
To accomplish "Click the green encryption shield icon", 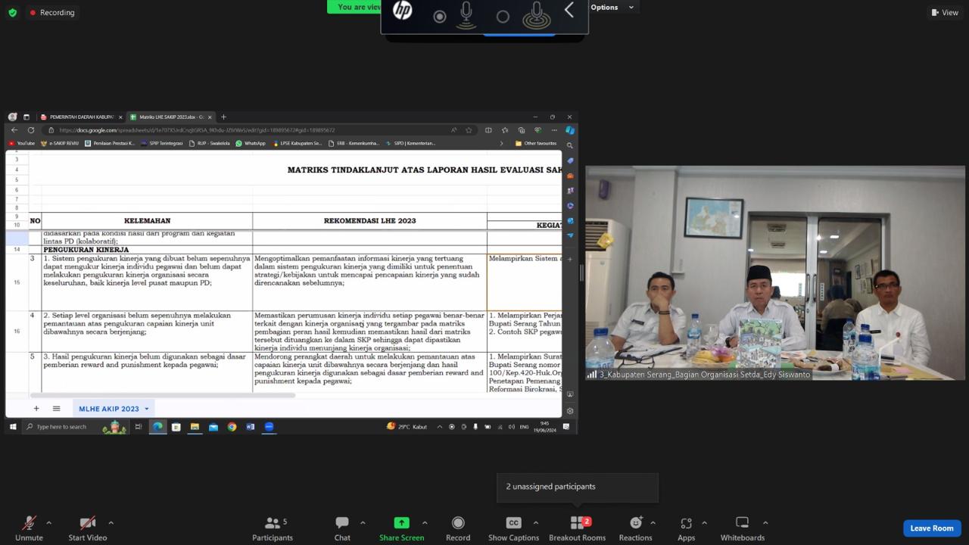I will coord(12,12).
